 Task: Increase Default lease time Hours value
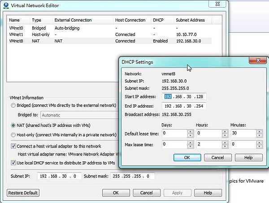tap(225, 132)
